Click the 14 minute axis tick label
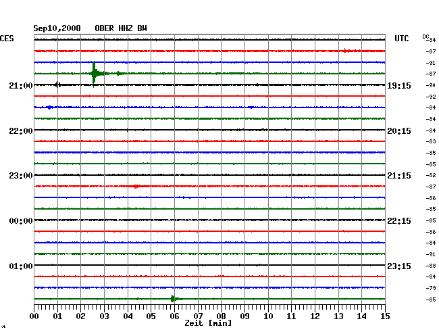The width and height of the screenshot is (439, 334). tap(361, 316)
